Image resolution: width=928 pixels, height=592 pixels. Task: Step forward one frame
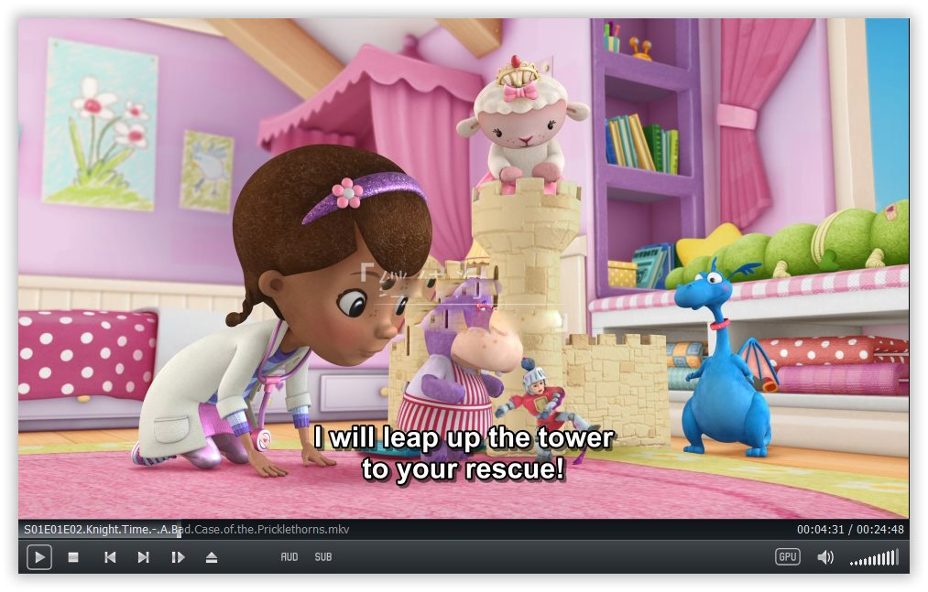[178, 557]
